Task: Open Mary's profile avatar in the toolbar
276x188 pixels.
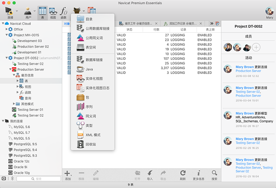Action: [269, 11]
